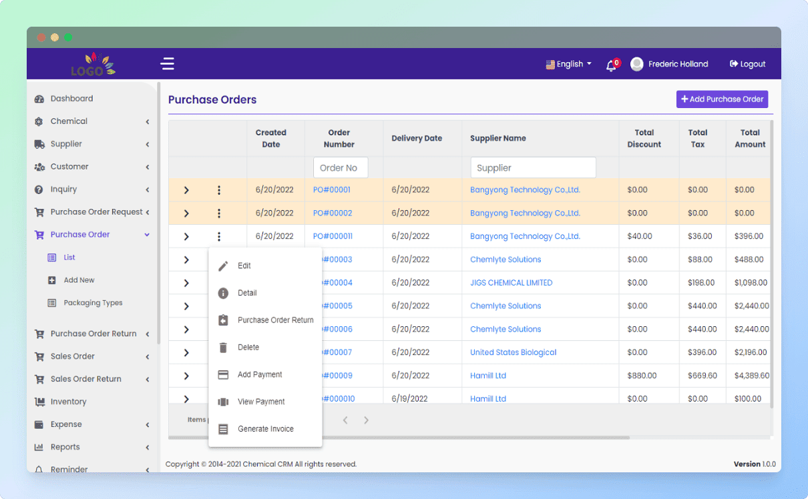The height and width of the screenshot is (499, 808).
Task: Click the View Payment icon in popup menu
Action: coord(223,402)
